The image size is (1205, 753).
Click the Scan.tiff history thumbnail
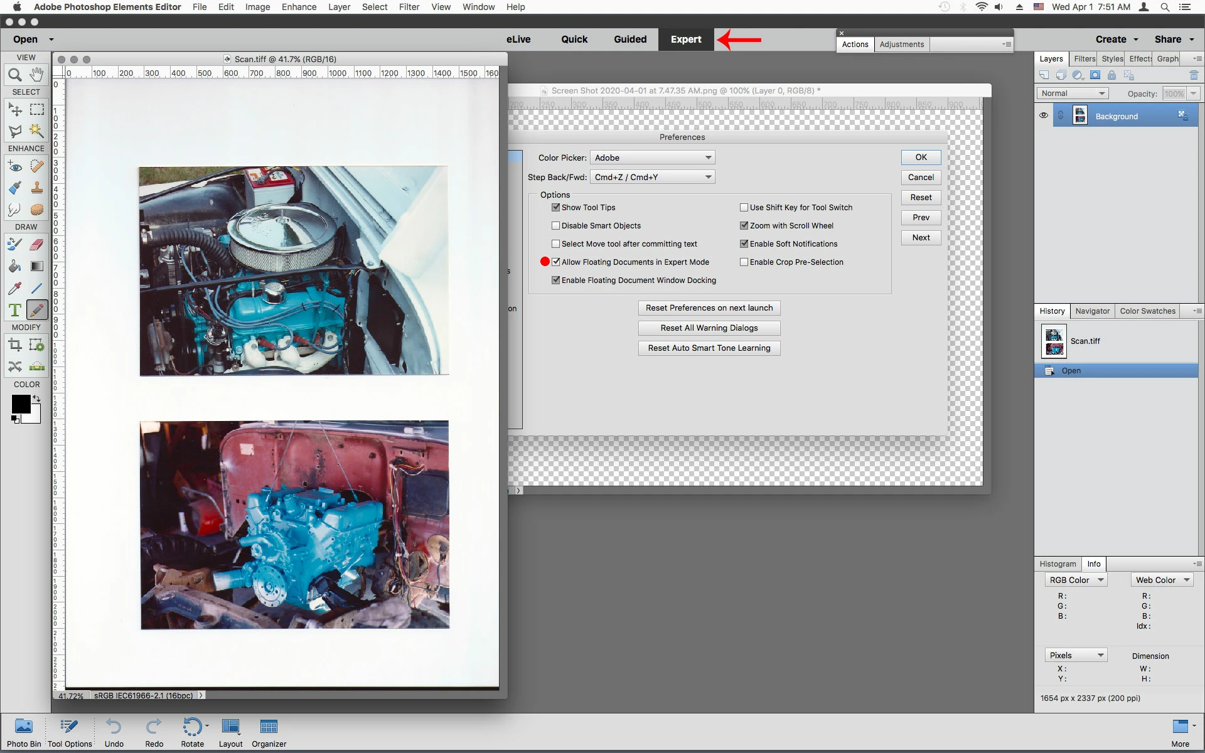(1054, 341)
